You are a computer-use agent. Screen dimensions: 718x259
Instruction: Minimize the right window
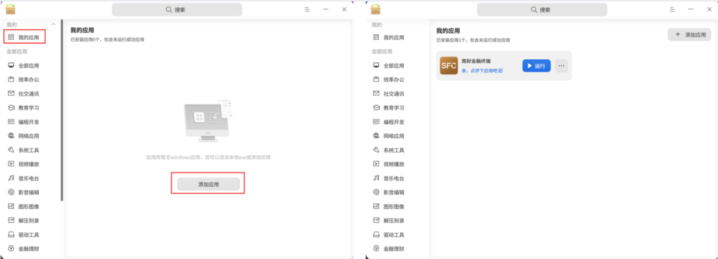click(x=690, y=9)
